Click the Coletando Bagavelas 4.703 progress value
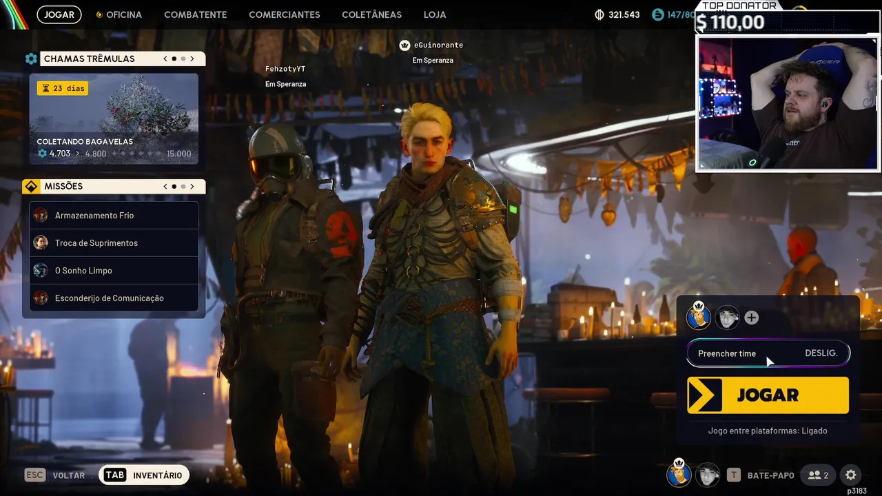 [x=59, y=154]
